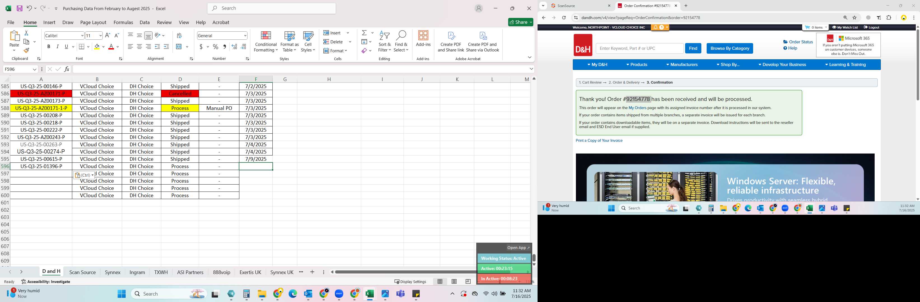This screenshot has height=302, width=920.
Task: Expand the 0 items cart dropdown
Action: point(826,27)
